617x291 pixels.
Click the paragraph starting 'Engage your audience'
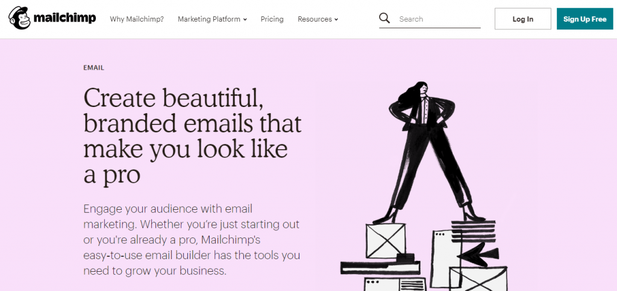click(192, 239)
